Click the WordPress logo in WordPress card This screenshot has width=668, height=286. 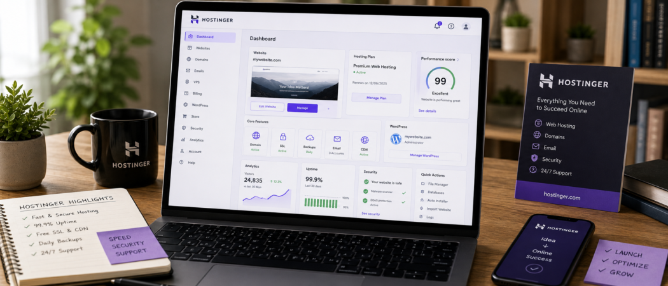tap(396, 139)
